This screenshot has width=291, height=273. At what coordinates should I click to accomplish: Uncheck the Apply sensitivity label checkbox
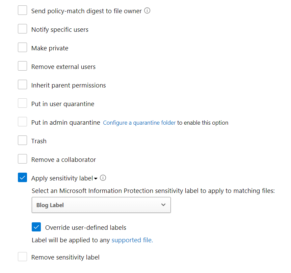coord(22,178)
